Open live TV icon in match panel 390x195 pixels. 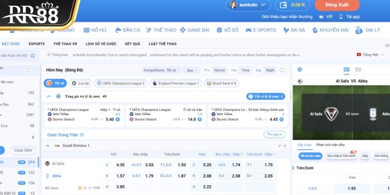pos(300,70)
